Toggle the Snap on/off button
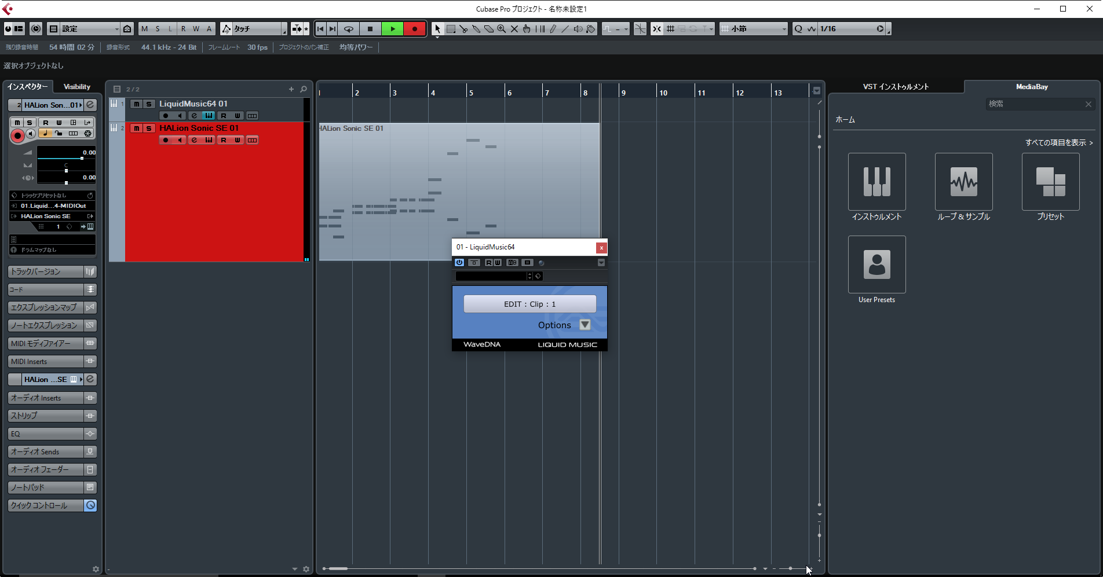Viewport: 1103px width, 577px height. click(x=657, y=29)
